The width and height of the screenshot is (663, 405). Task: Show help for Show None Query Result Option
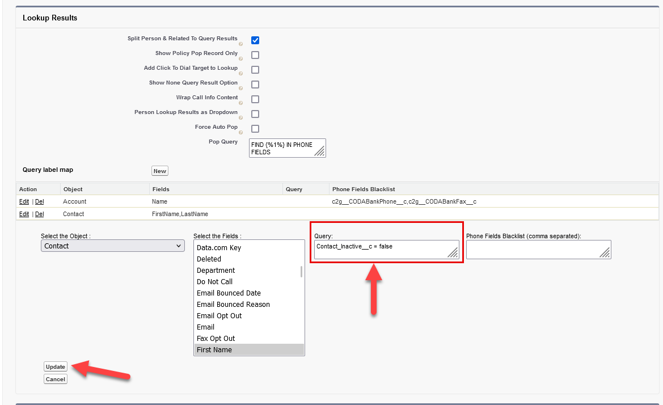coord(240,88)
